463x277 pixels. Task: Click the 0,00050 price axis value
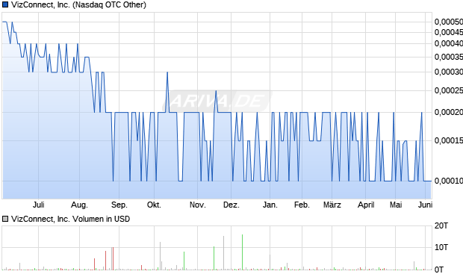(449, 22)
